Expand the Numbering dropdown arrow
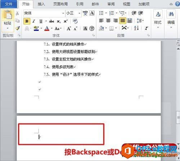 click(x=116, y=13)
